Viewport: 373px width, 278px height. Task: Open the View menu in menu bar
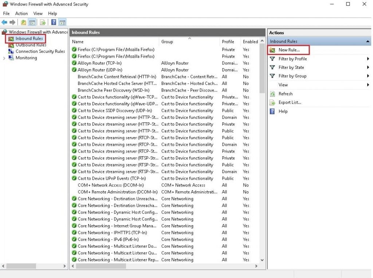(x=38, y=13)
